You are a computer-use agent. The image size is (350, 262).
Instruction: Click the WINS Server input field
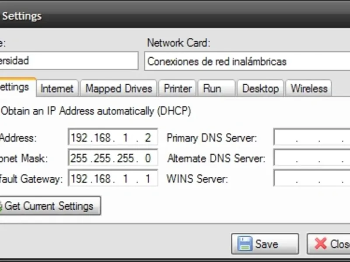[311, 178]
